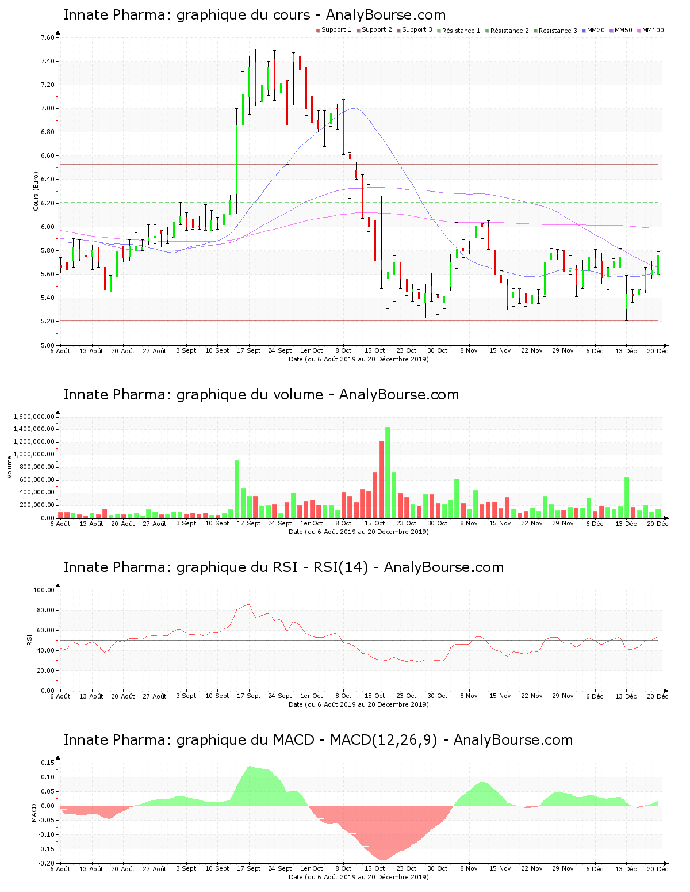The width and height of the screenshot is (690, 892).
Task: Click the 100.00 value on the RSI axis
Action: pos(44,590)
